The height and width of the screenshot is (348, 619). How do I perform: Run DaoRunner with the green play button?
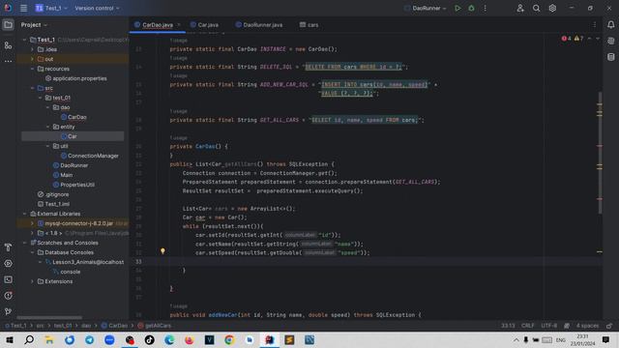457,8
